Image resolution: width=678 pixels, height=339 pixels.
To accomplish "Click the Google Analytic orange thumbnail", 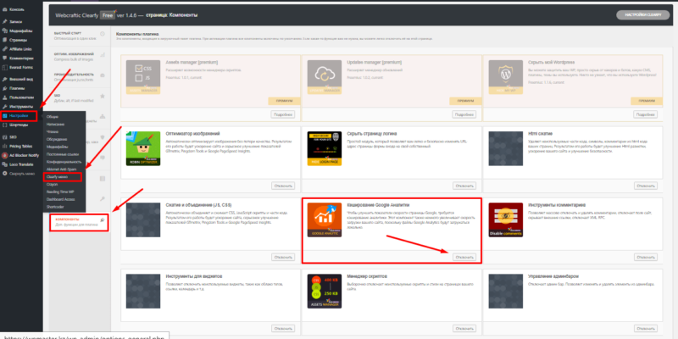I will click(x=325, y=220).
